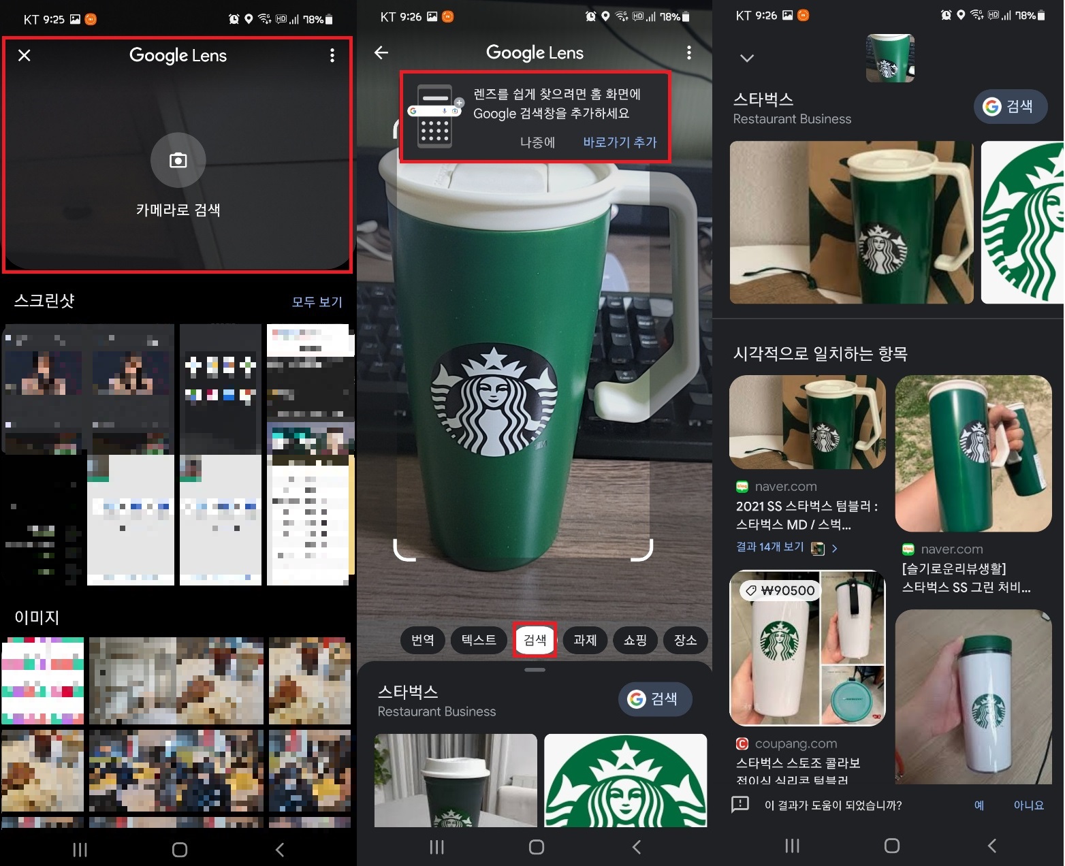Collapse results with the down chevron
The image size is (1065, 866).
(747, 58)
